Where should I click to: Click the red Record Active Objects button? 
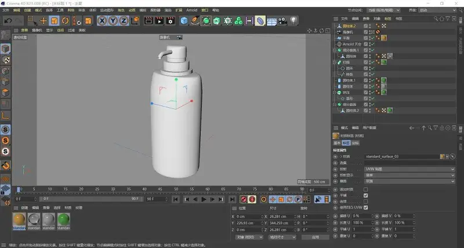243,199
